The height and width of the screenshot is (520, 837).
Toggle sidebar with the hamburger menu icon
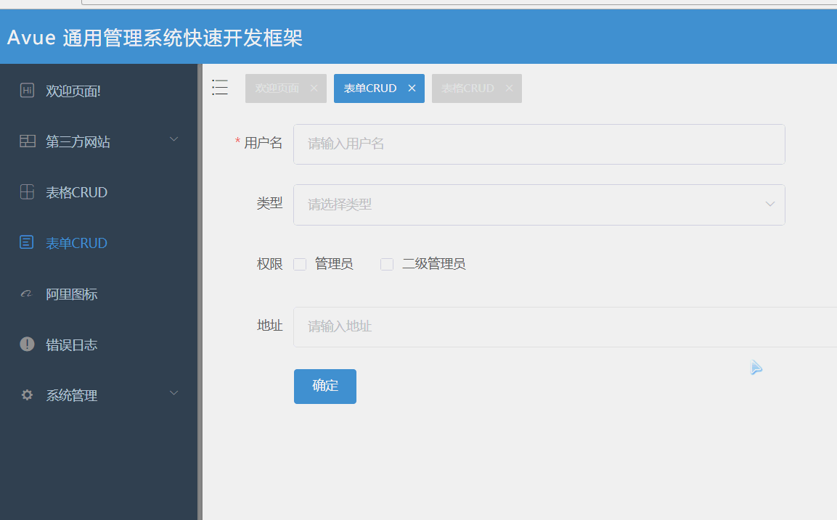(x=220, y=88)
